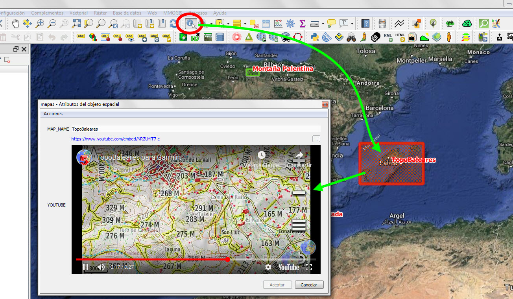This screenshot has width=513, height=299.
Task: Open the Help contents book icon
Action: click(x=365, y=24)
